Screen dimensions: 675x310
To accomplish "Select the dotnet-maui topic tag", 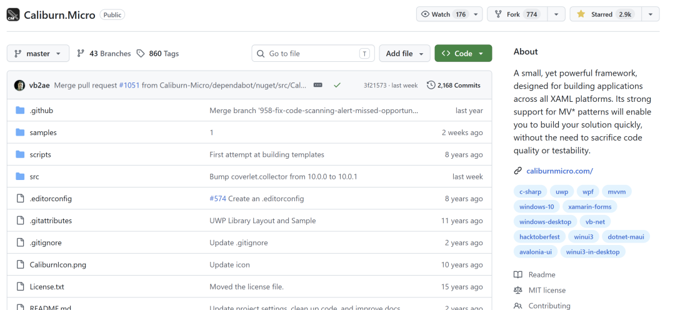I will pyautogui.click(x=626, y=237).
